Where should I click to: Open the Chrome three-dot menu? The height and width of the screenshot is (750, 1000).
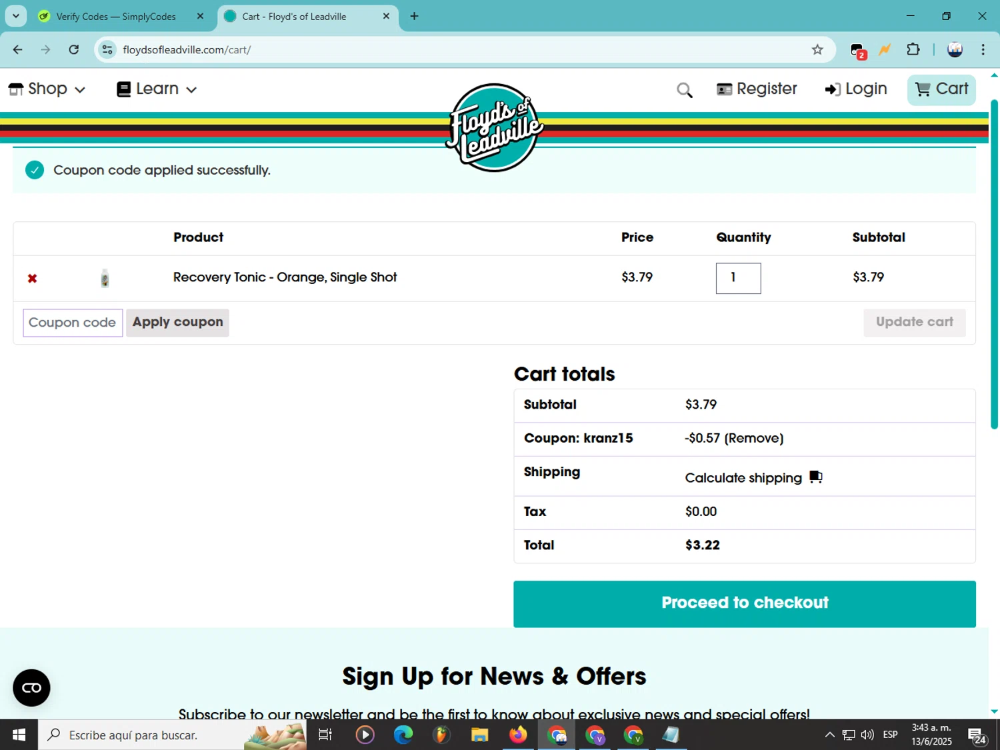tap(983, 49)
